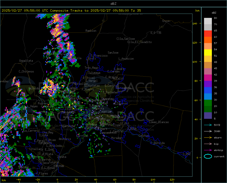This screenshot has height=183, width=227.
Task: Click the MENDOZA city label
Action: click(67, 92)
